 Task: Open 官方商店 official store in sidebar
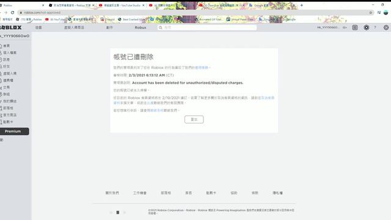point(8,115)
